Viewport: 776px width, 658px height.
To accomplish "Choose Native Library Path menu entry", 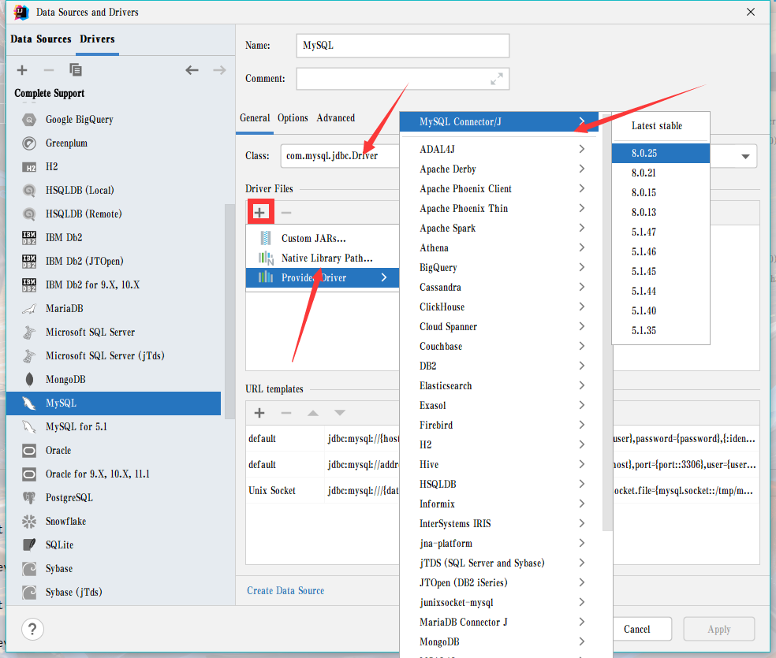I will coord(326,258).
